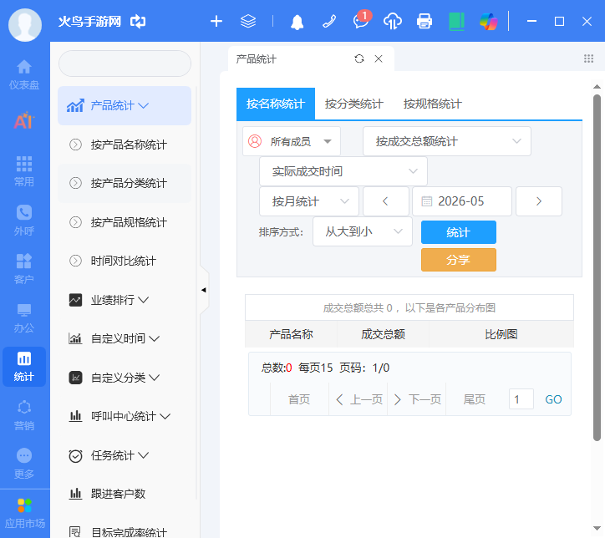The width and height of the screenshot is (605, 538).
Task: Select 统计 in the sidebar
Action: pos(24,367)
